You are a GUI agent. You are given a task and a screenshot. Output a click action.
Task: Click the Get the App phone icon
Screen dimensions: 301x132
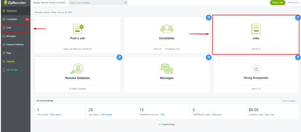tap(4, 70)
